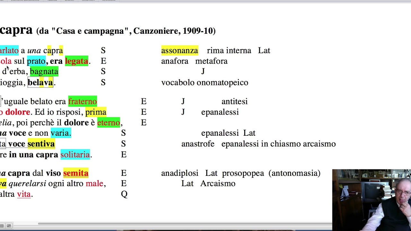411x231 pixels.
Task: Click the word "anadiplosi"
Action: tap(179, 173)
